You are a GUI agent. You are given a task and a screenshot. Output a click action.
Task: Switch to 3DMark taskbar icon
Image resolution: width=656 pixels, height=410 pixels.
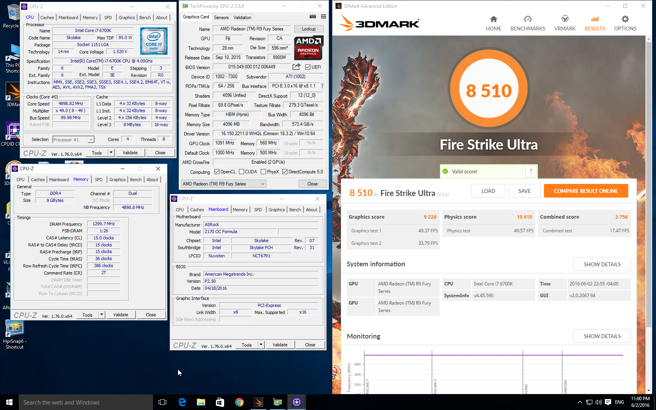258,402
